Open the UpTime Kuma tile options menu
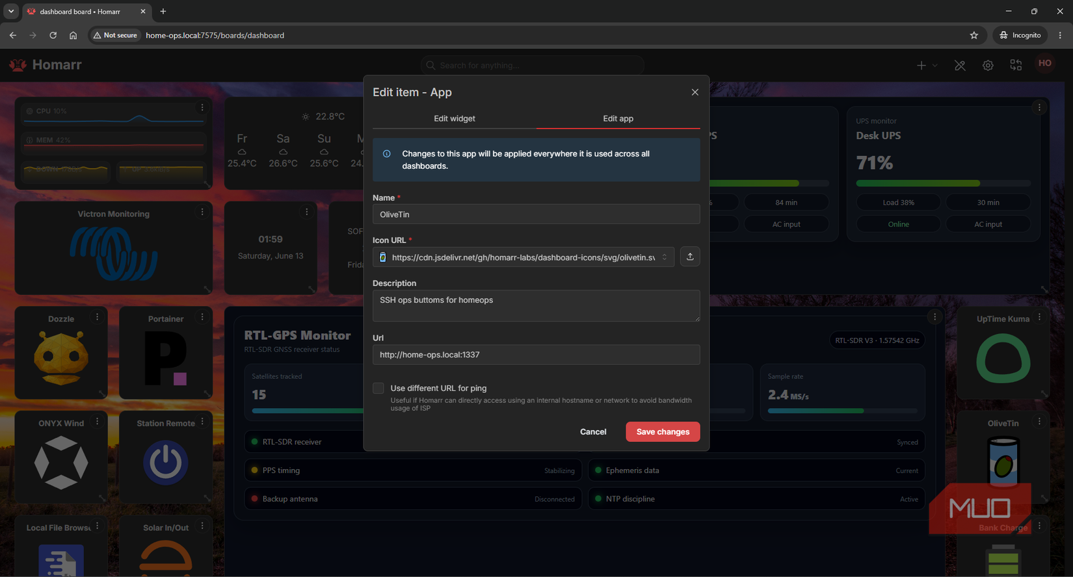 point(1039,317)
